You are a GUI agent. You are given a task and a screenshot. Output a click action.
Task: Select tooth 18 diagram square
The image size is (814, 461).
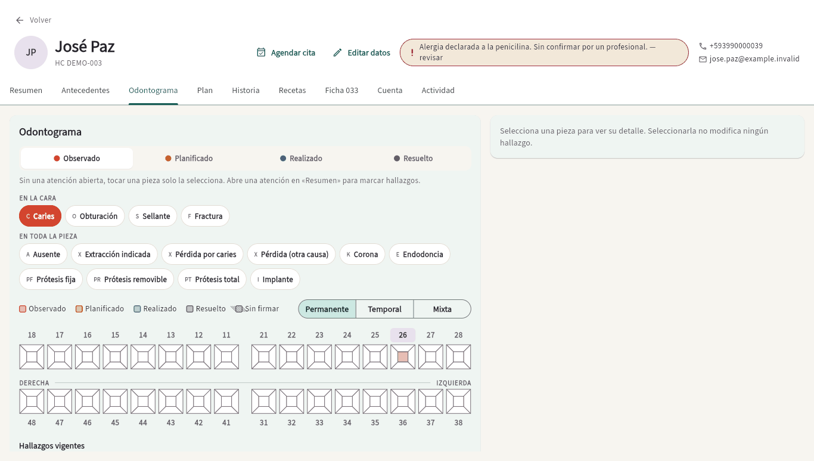pos(32,357)
